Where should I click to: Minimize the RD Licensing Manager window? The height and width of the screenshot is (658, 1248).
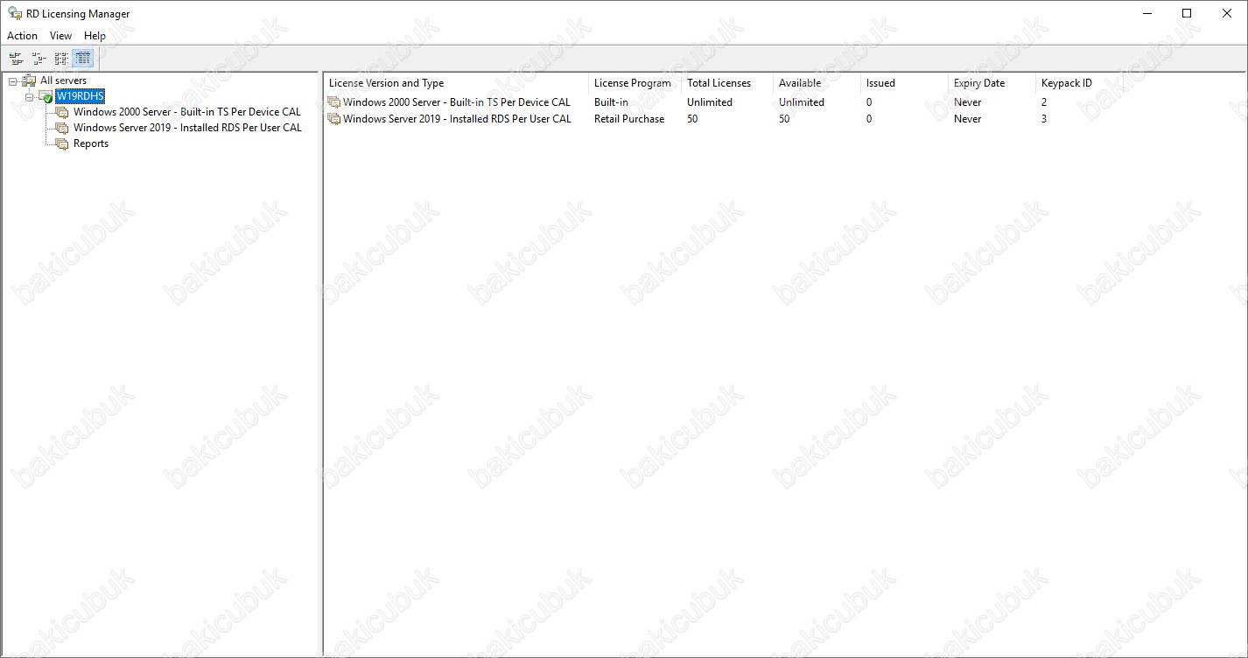pyautogui.click(x=1146, y=13)
